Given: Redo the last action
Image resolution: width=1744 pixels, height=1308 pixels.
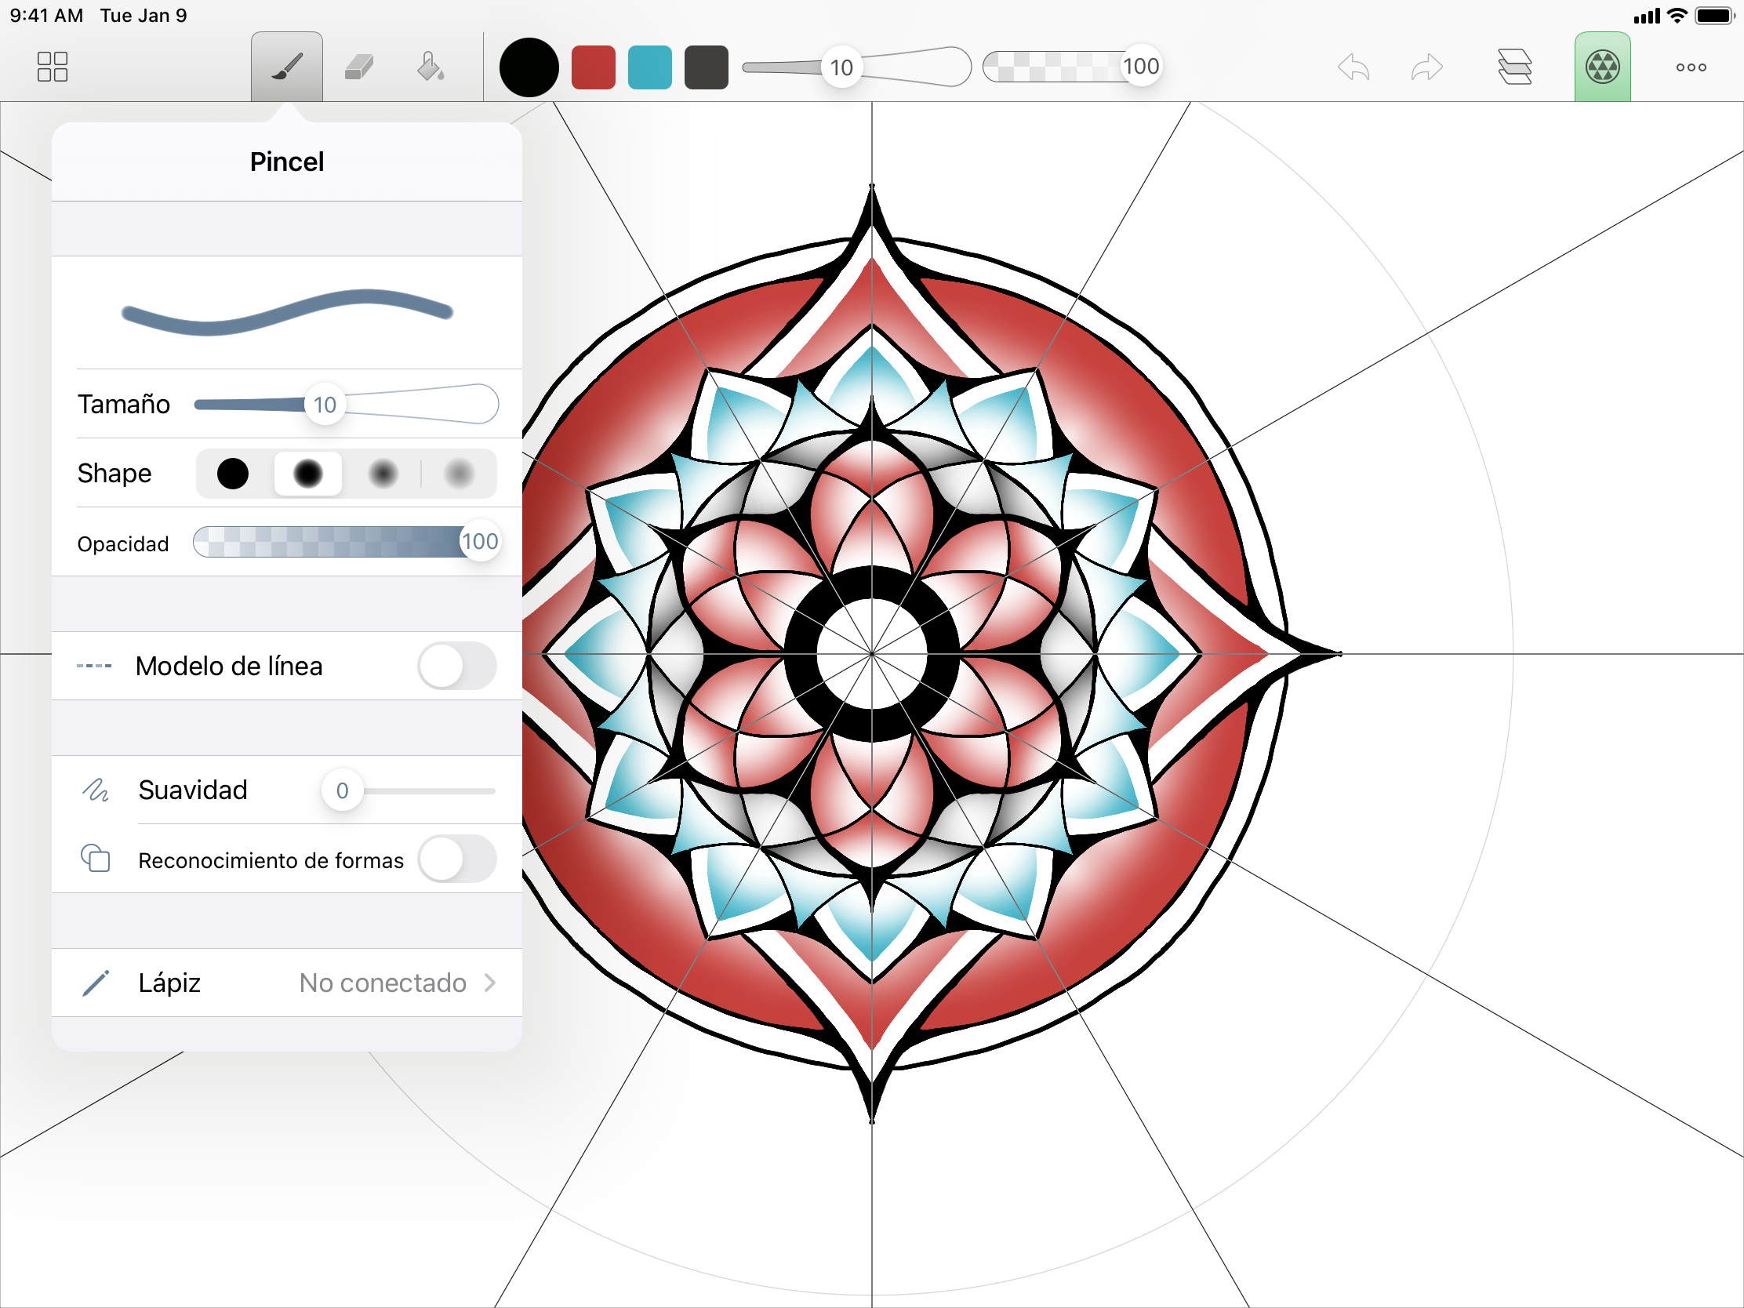Looking at the screenshot, I should tap(1426, 67).
